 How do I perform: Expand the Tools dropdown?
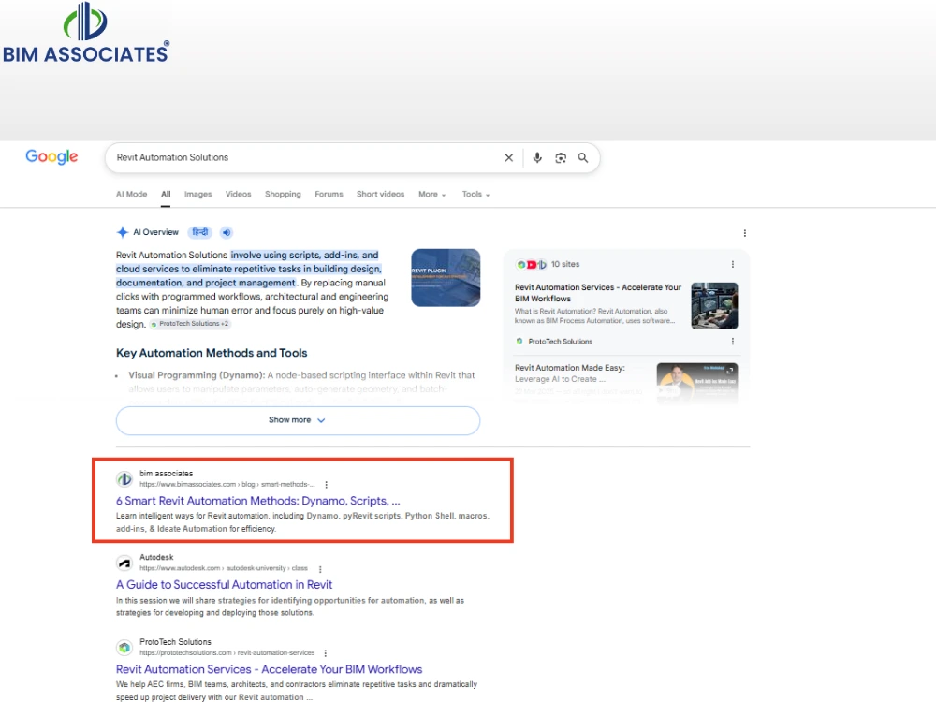(x=475, y=194)
